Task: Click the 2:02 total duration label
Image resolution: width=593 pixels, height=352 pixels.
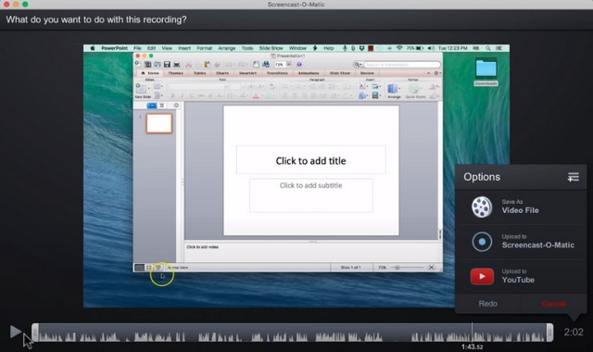Action: (574, 333)
